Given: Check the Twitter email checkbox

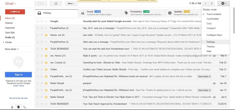Looking at the screenshot, I should [38, 70].
